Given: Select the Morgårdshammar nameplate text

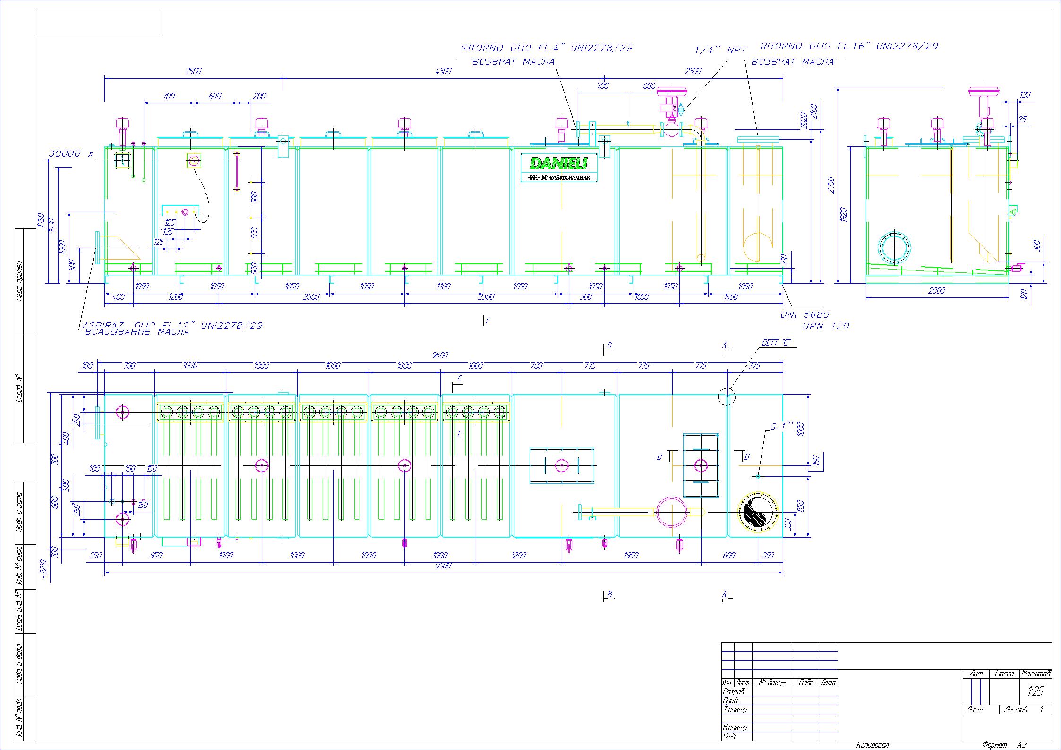Looking at the screenshot, I should click(x=559, y=177).
